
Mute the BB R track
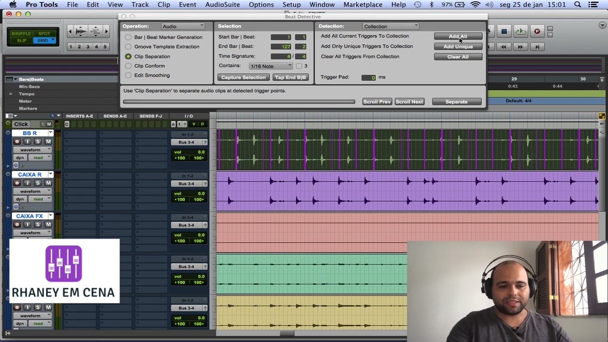(x=48, y=142)
